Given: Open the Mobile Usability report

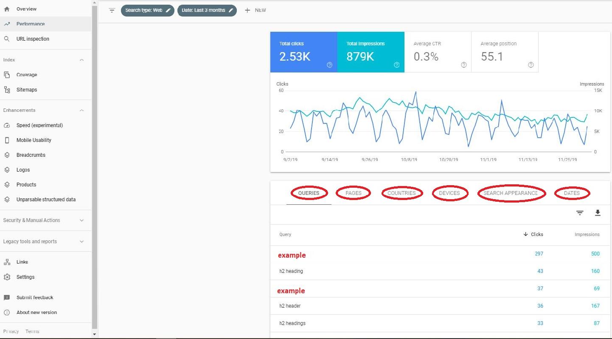Looking at the screenshot, I should tap(34, 140).
